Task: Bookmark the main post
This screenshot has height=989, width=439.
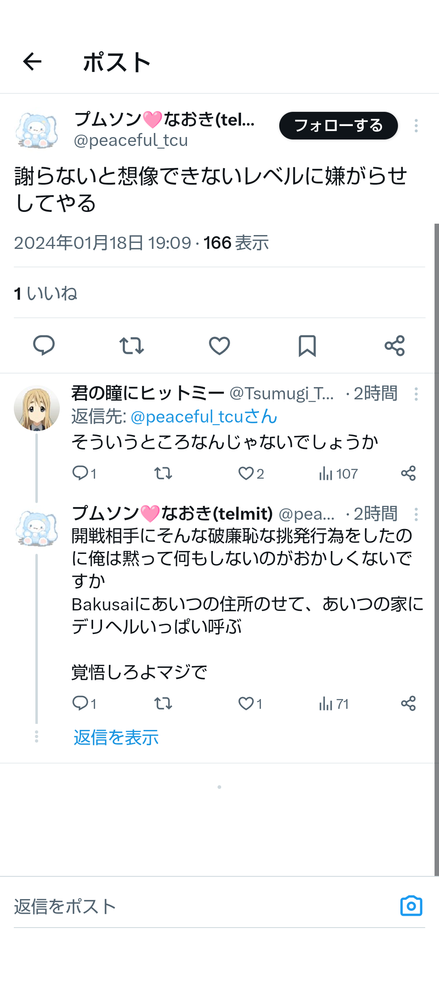Action: [x=307, y=346]
